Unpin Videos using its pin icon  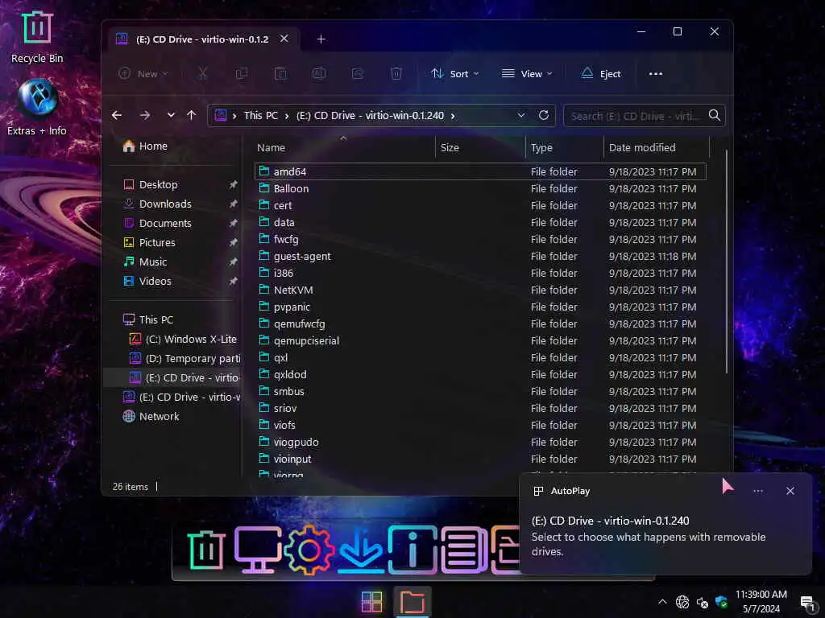tap(233, 281)
